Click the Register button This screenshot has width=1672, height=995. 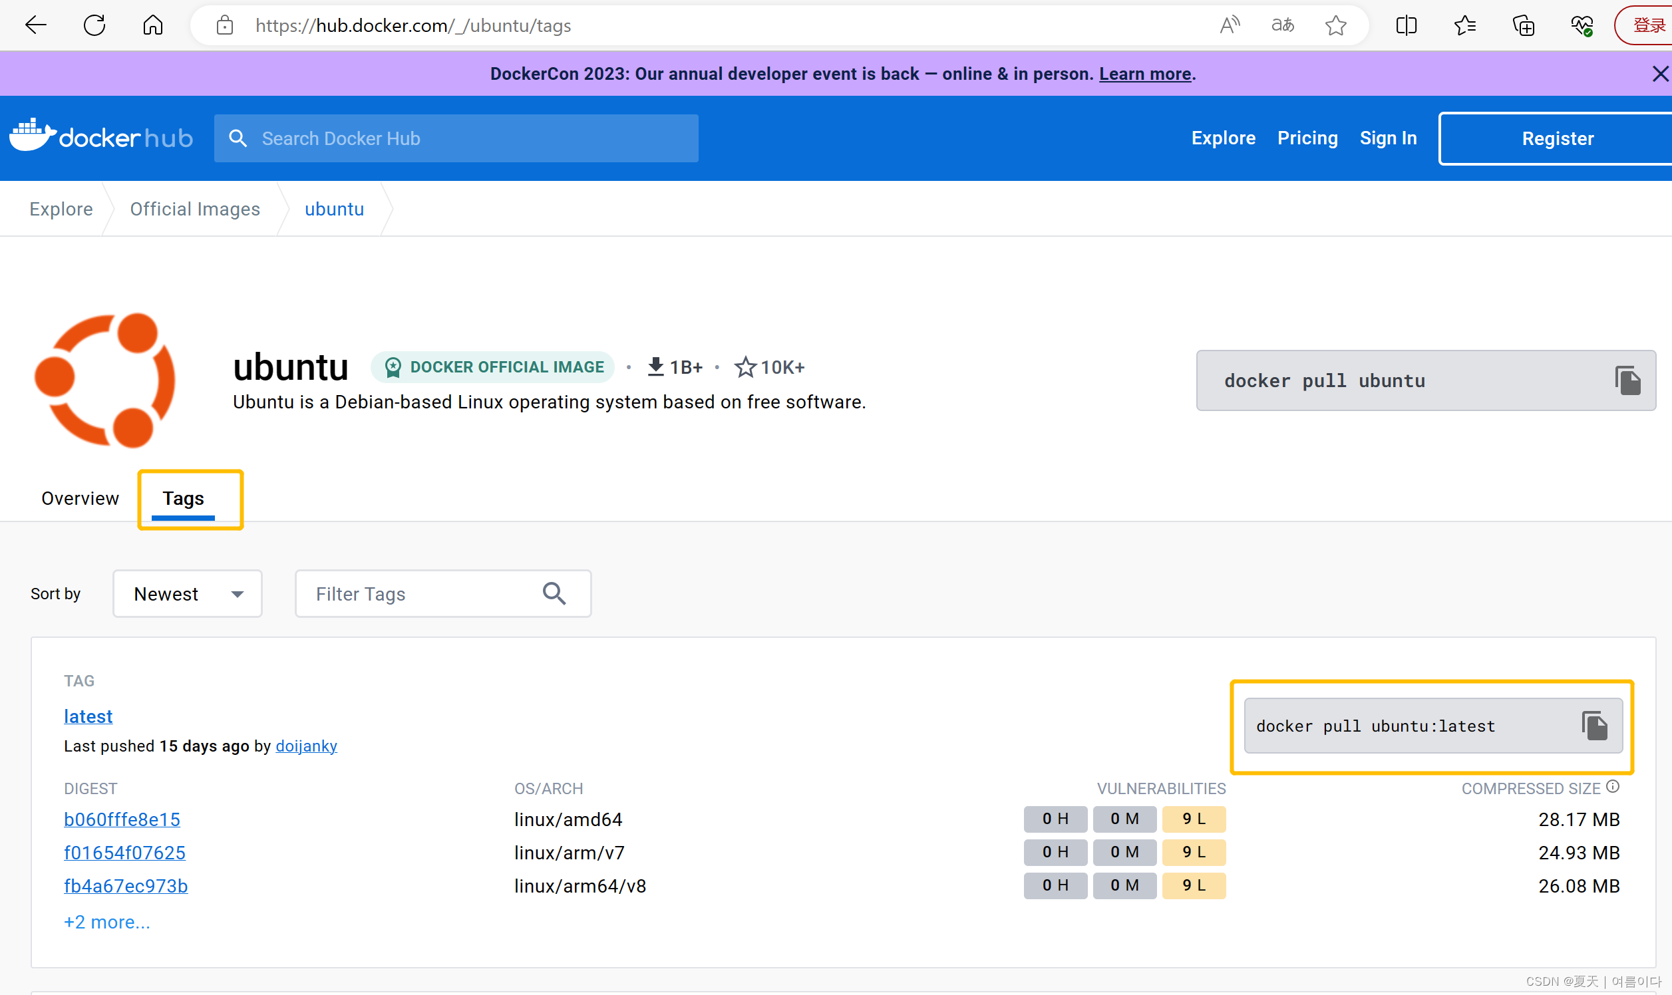pos(1557,138)
